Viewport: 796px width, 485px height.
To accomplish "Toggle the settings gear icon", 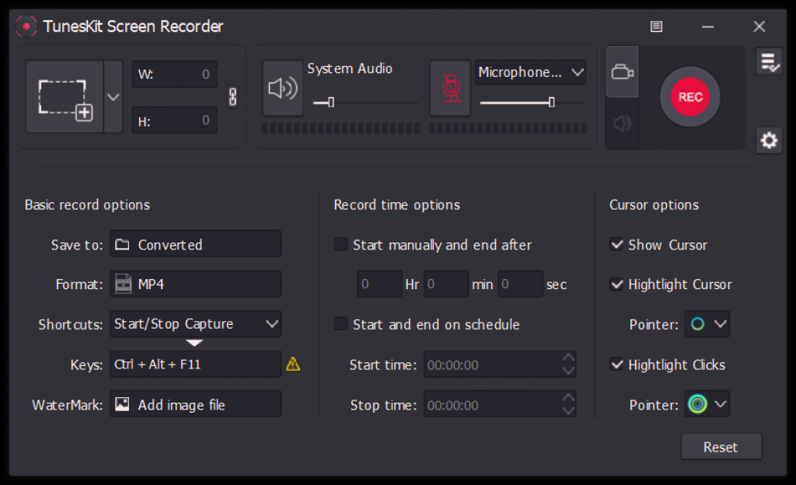I will [769, 140].
